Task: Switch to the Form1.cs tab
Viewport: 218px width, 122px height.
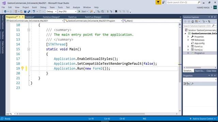Action: pyautogui.click(x=73, y=17)
